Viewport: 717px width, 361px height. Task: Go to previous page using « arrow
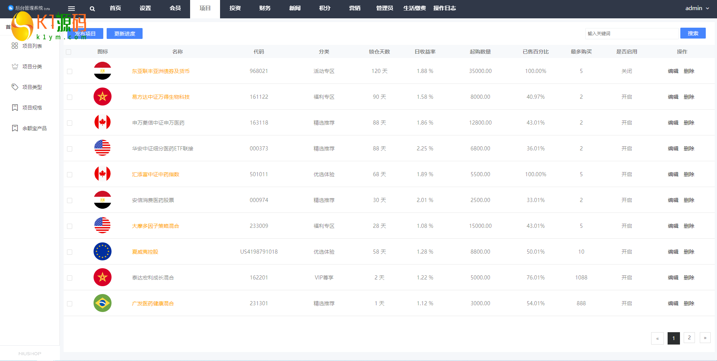click(657, 338)
